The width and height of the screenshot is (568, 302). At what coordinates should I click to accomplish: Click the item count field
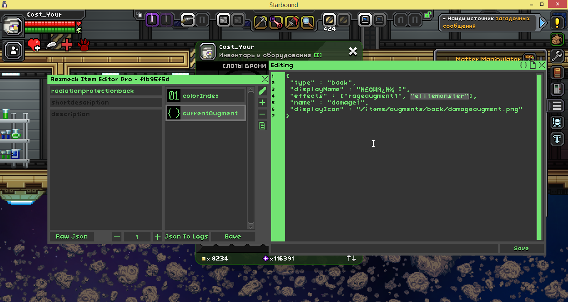137,237
